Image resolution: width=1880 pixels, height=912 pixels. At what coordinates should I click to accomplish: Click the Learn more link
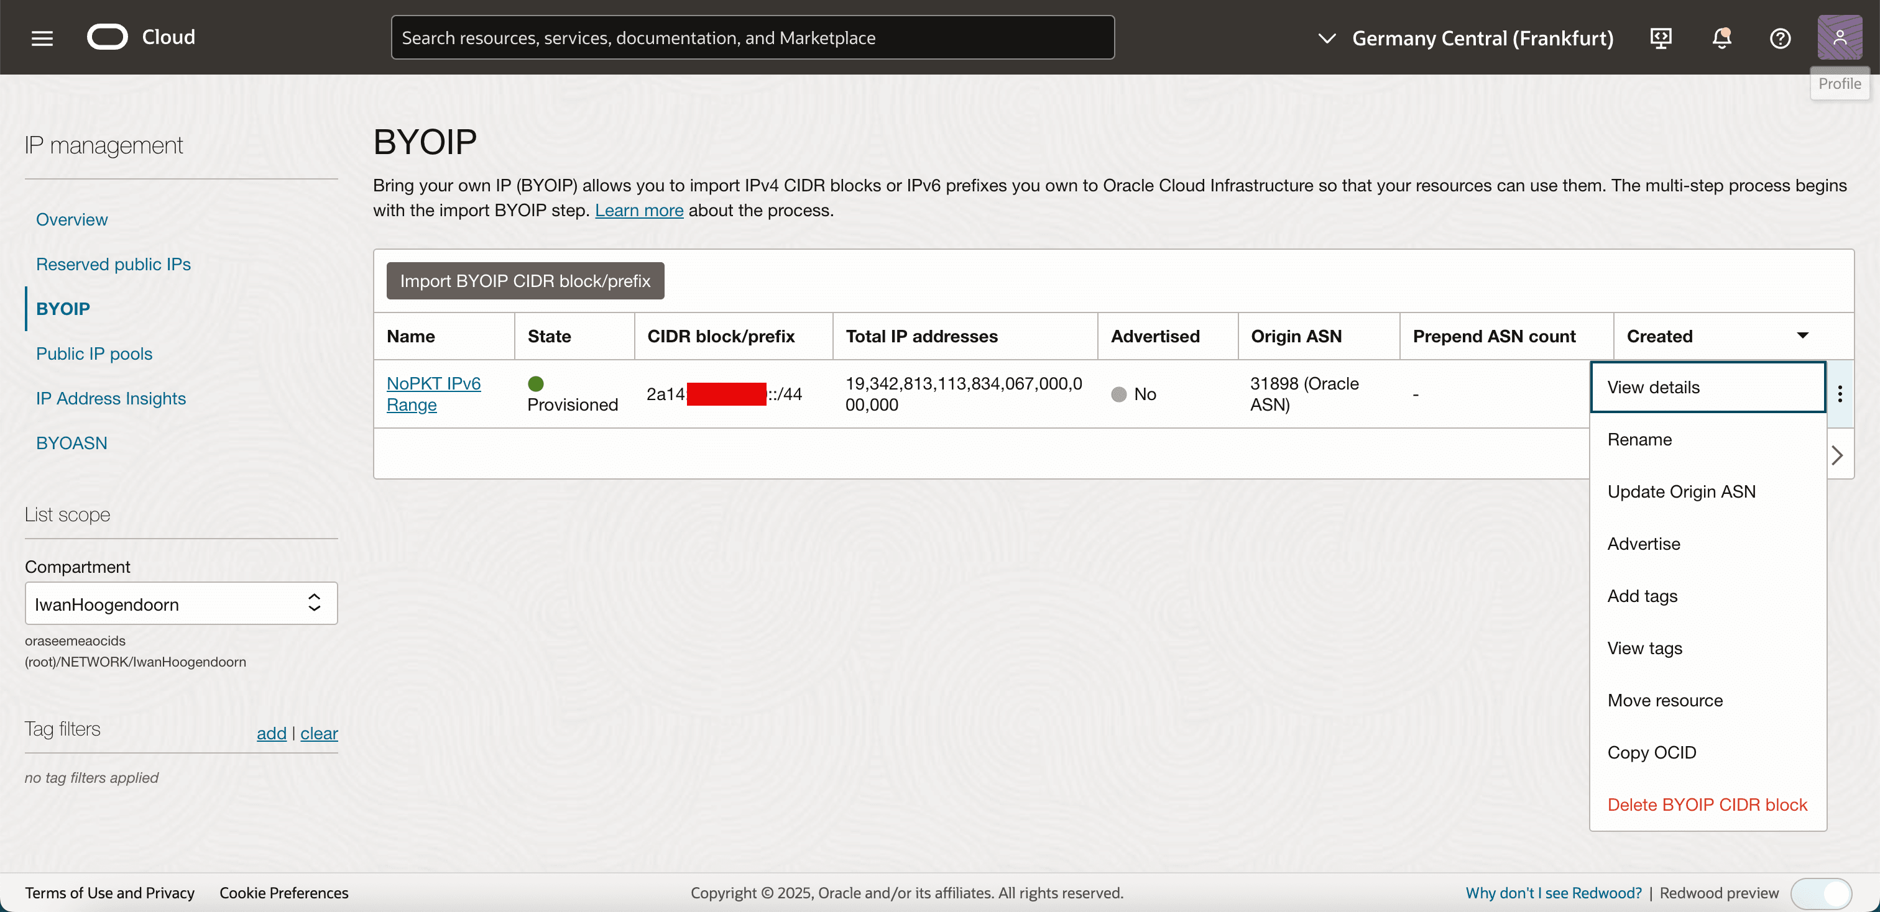[x=638, y=211]
